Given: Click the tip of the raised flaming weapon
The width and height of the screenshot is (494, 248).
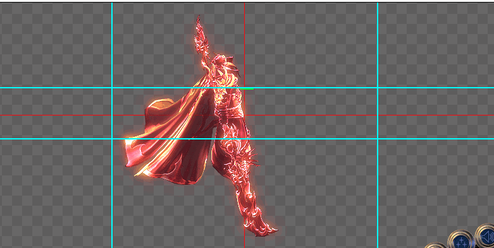Looking at the screenshot, I should coord(198,19).
